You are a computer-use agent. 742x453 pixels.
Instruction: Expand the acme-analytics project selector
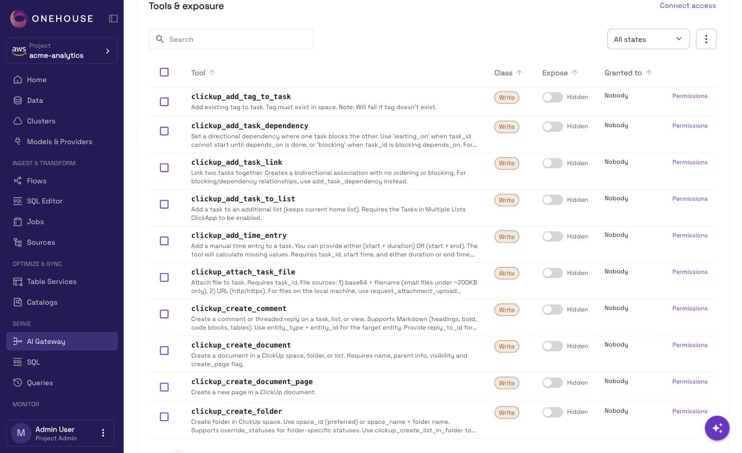point(62,51)
